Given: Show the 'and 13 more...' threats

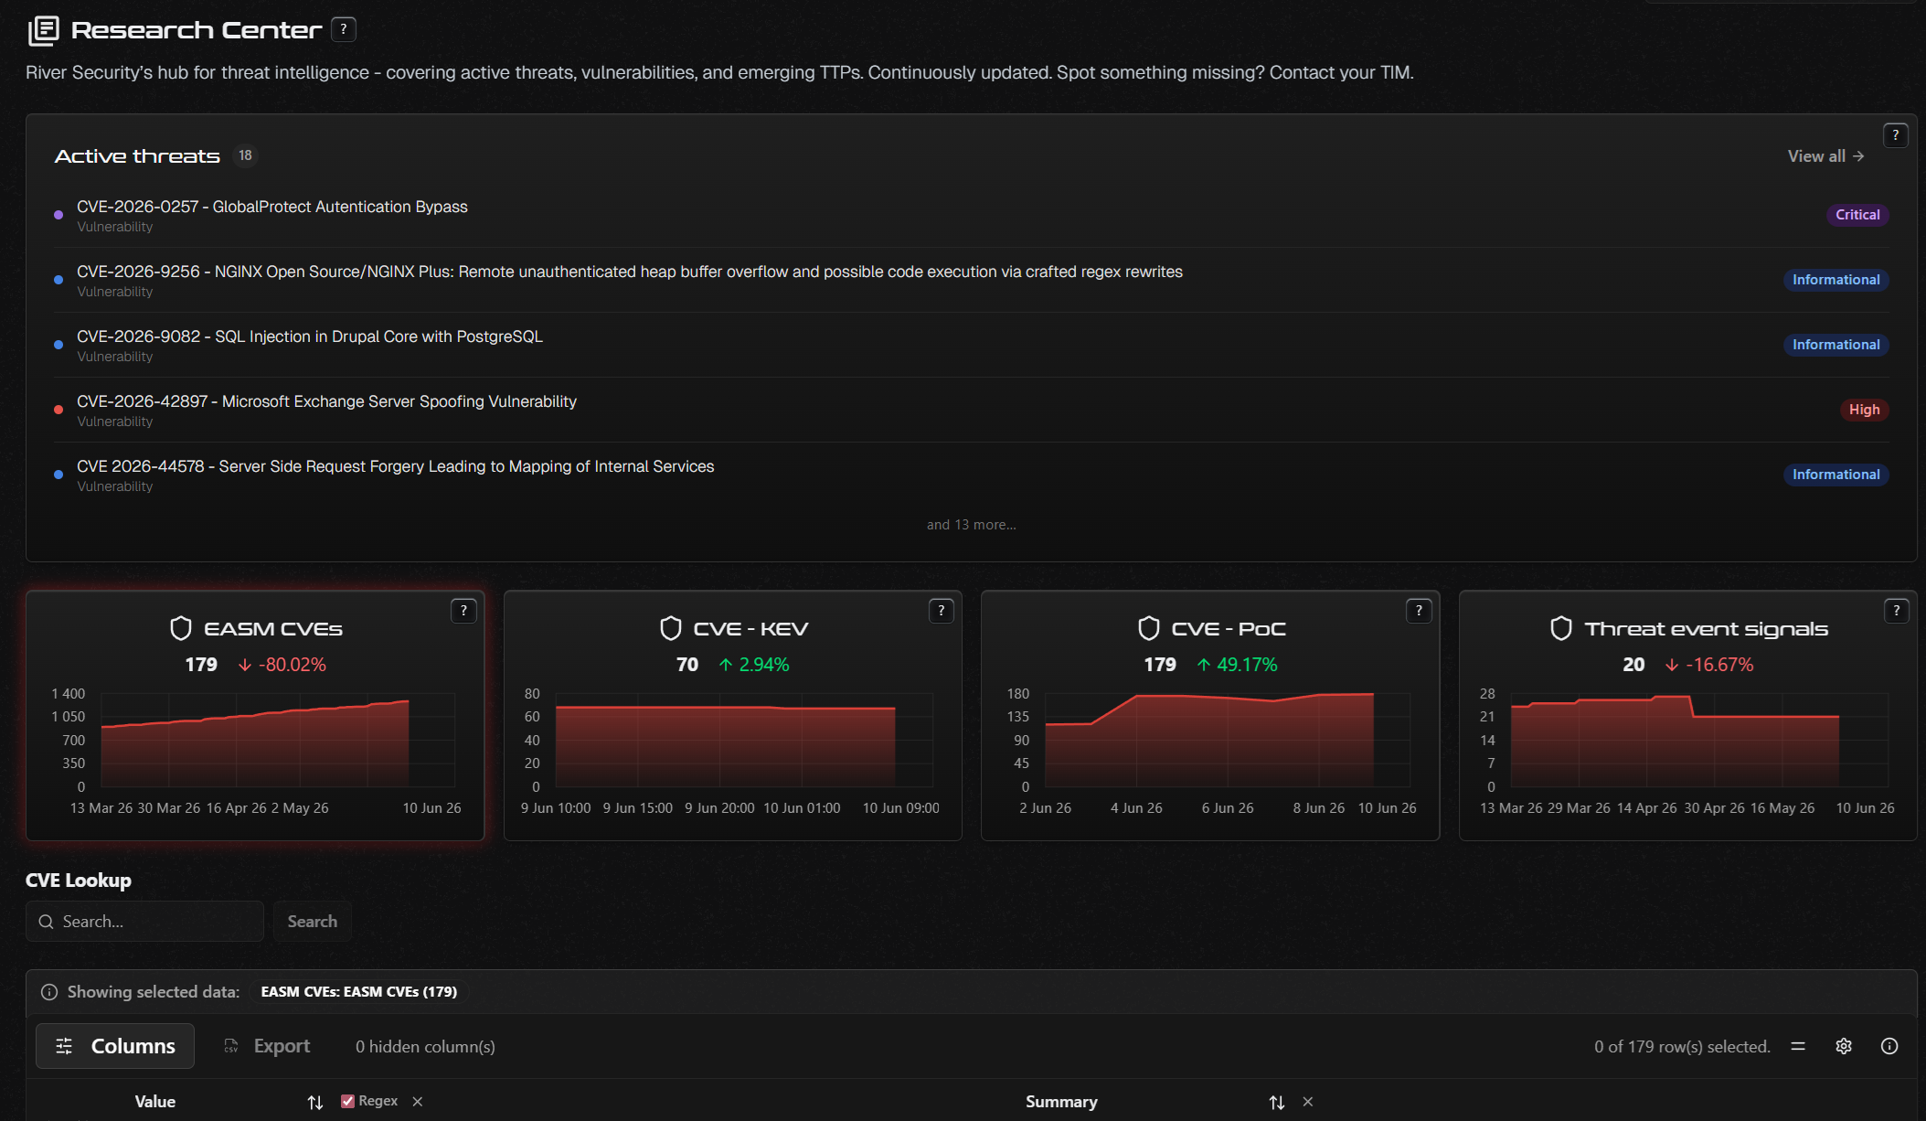Looking at the screenshot, I should pos(971,525).
